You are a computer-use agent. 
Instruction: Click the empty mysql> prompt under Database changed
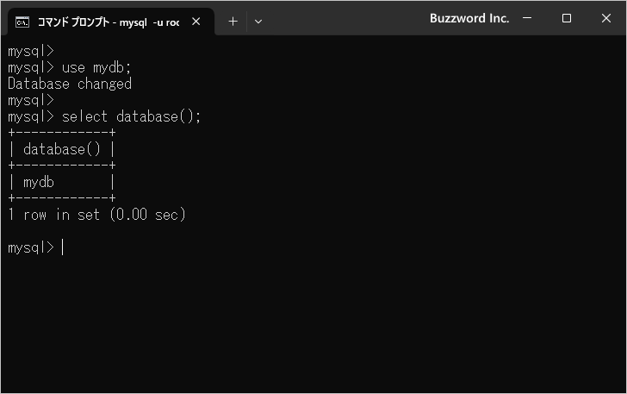click(x=31, y=100)
